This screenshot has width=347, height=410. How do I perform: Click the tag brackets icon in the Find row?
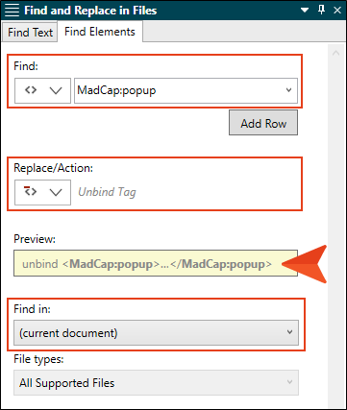coord(31,90)
